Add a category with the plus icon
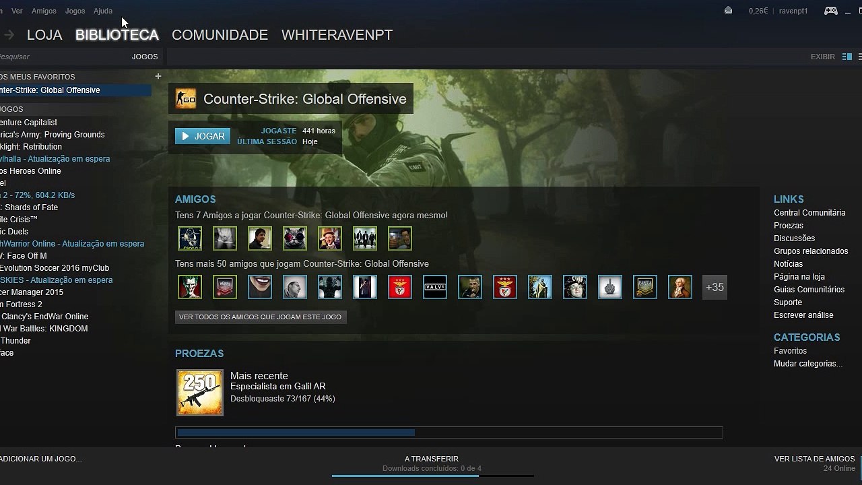 (x=158, y=76)
